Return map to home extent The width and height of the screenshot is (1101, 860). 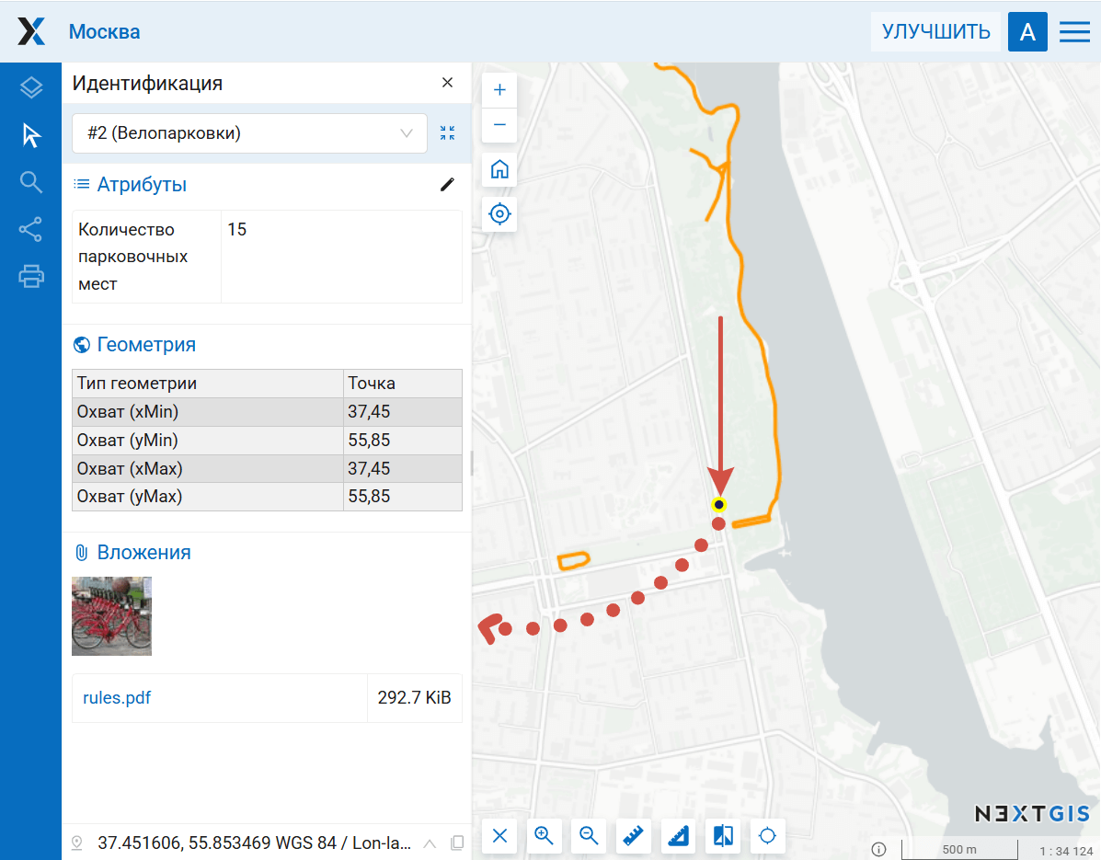pyautogui.click(x=499, y=169)
